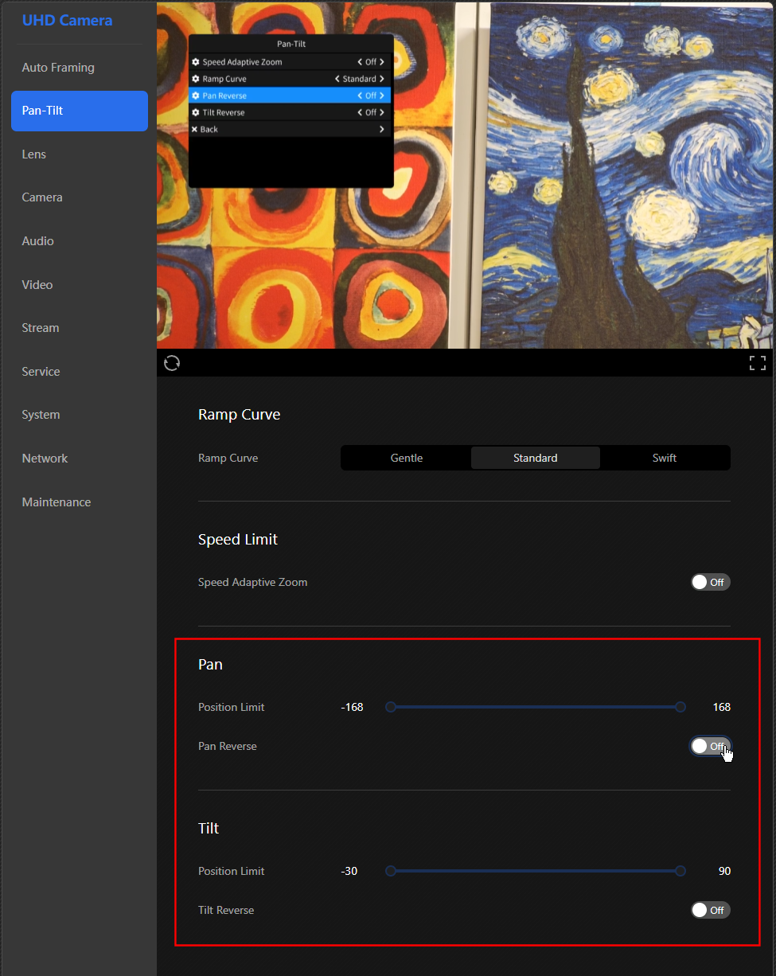776x976 pixels.
Task: Click the -30 tilt minimum value
Action: pos(349,871)
